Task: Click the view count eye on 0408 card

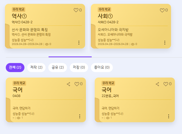Action: click(x=19, y=118)
